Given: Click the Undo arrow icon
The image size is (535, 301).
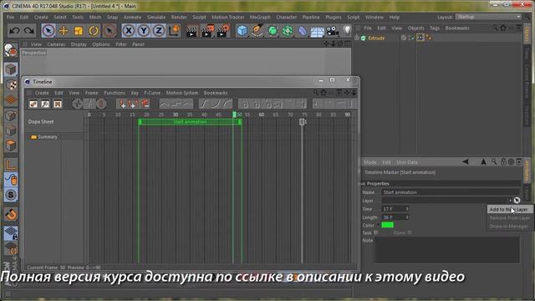Looking at the screenshot, I should pos(14,31).
